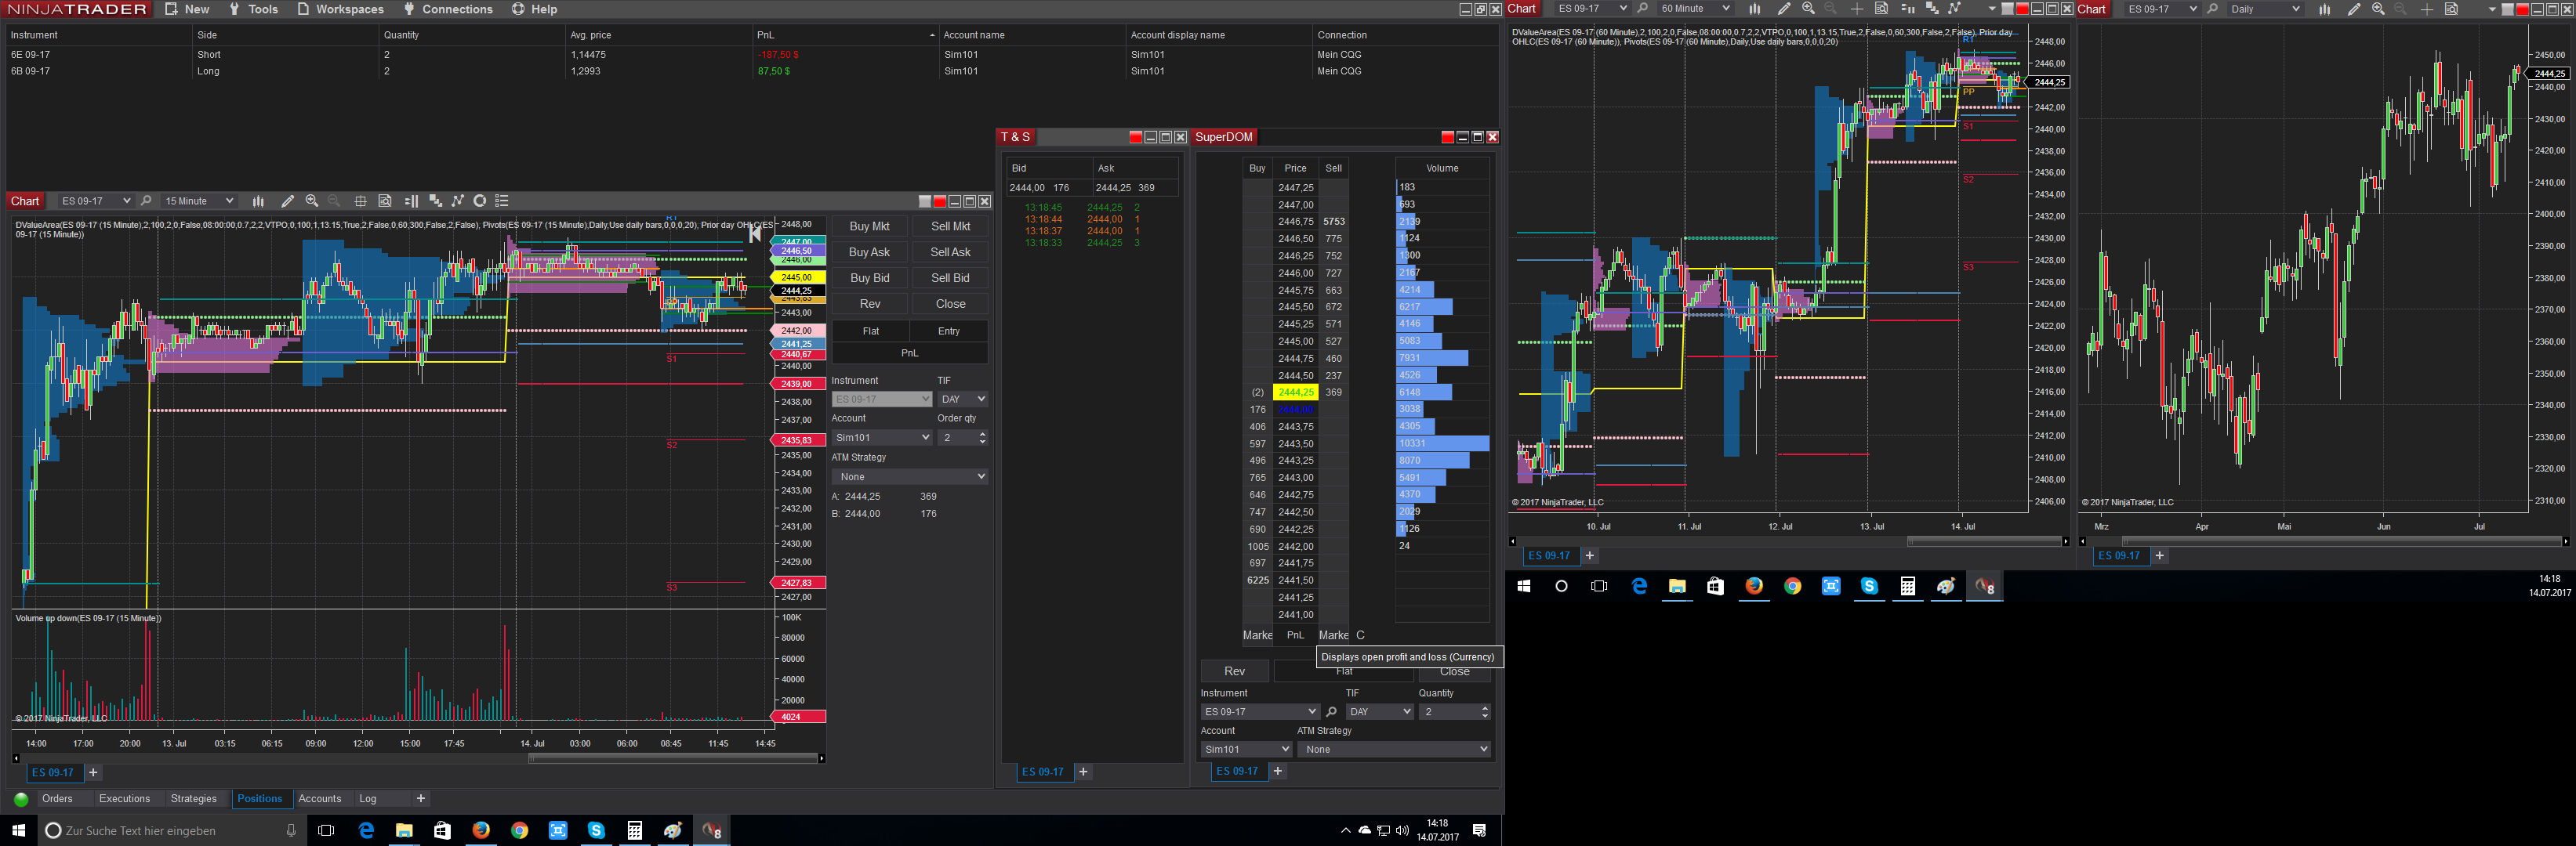Open the Workspaces menu

point(340,9)
